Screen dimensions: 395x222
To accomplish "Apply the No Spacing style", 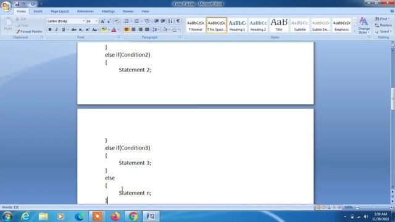I will click(217, 25).
